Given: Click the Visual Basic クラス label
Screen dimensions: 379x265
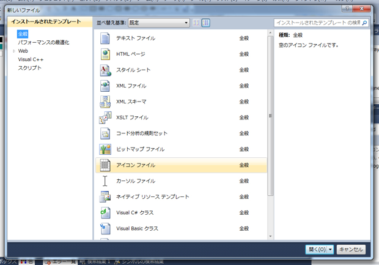Looking at the screenshot, I should [137, 228].
